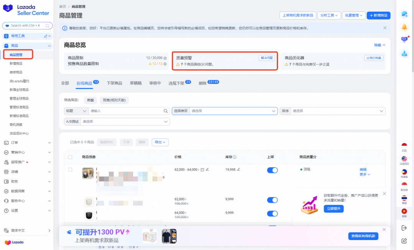Click the Lazada logo at sidebar bottom
The image size is (414, 250).
point(14,242)
